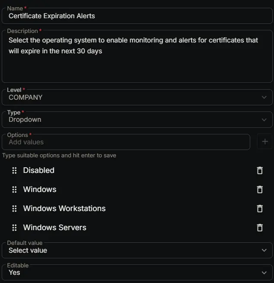274x283 pixels.
Task: Click drag handle for the Windows option
Action: click(x=14, y=189)
